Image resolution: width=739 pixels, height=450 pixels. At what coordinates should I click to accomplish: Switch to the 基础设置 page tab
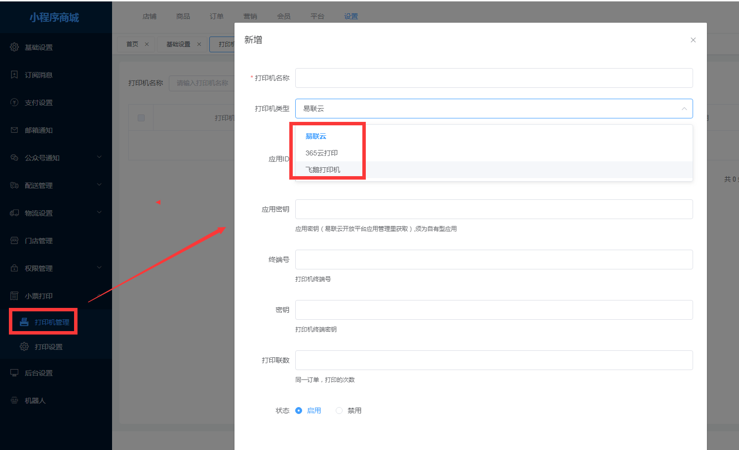pos(178,44)
